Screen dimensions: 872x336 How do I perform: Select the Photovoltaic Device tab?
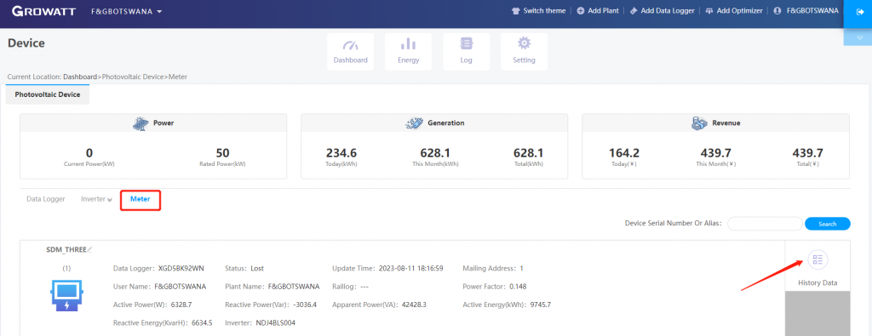pyautogui.click(x=48, y=95)
